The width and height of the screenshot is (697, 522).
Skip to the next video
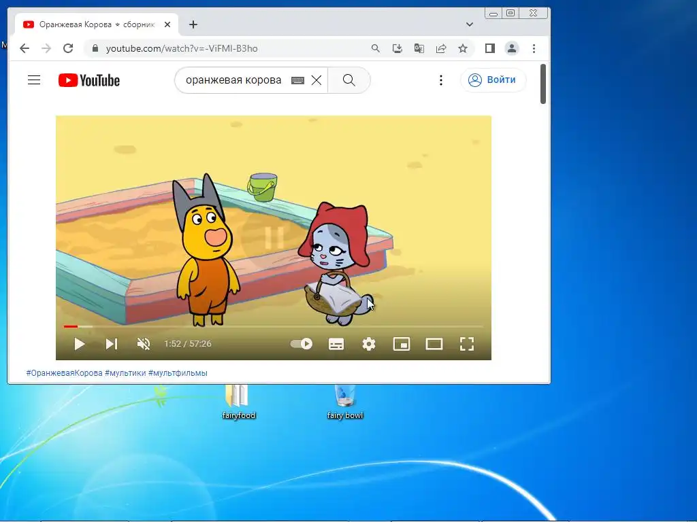point(111,344)
